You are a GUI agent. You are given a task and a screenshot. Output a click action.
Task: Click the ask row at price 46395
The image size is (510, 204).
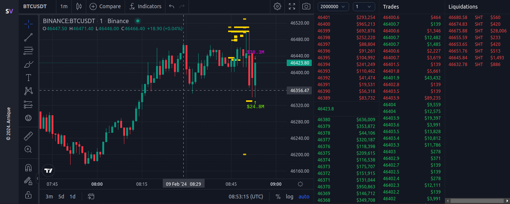[346, 58]
